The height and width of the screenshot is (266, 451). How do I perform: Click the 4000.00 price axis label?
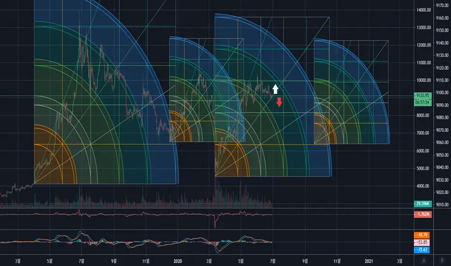click(423, 186)
